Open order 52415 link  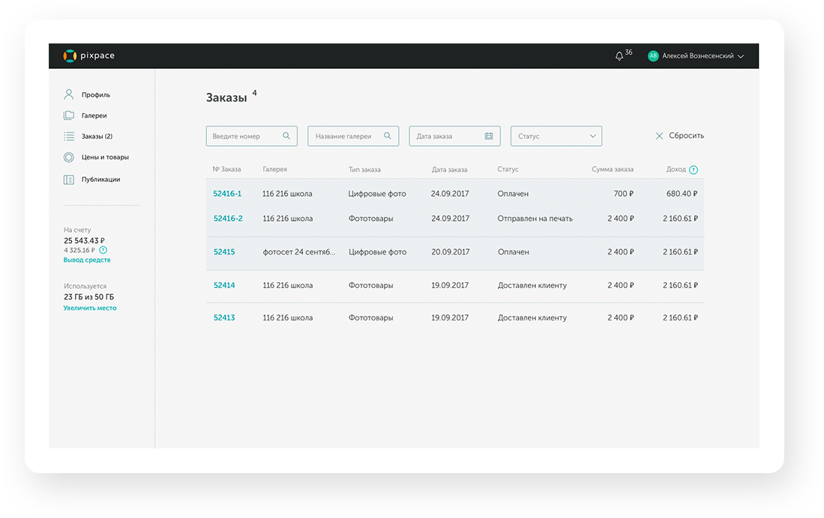[x=224, y=252]
